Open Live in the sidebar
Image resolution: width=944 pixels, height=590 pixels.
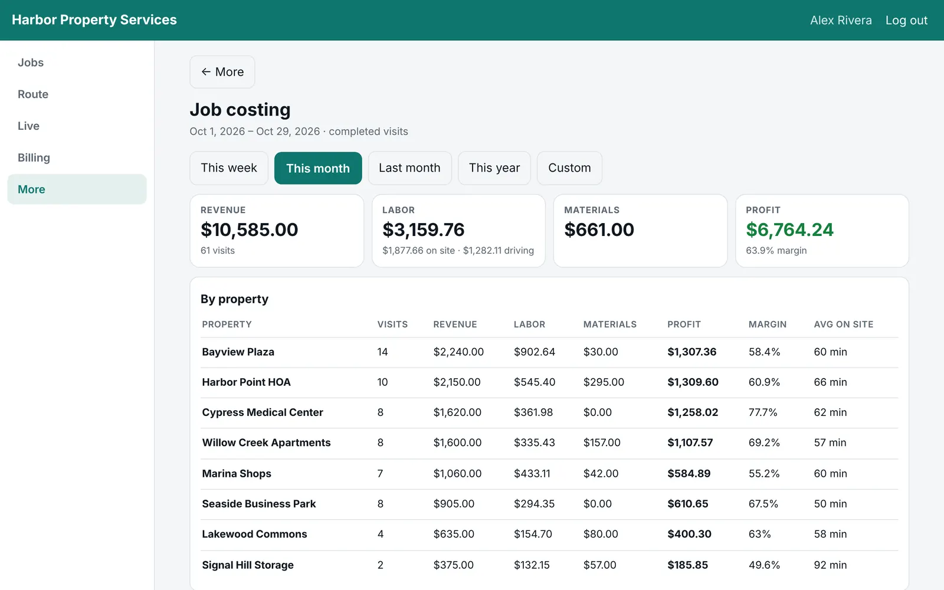pyautogui.click(x=77, y=126)
